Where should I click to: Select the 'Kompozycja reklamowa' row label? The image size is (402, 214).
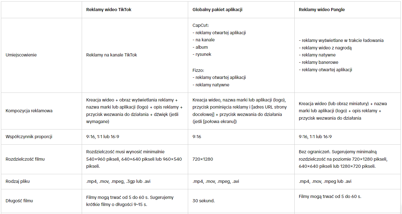pyautogui.click(x=29, y=111)
